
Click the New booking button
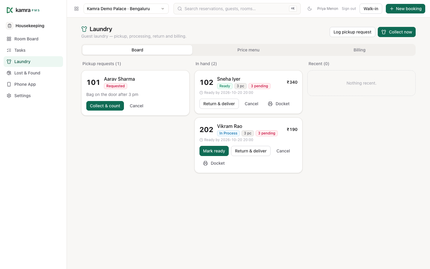tap(406, 9)
